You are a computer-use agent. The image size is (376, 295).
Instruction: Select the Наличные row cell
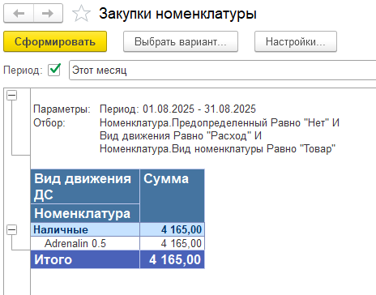pos(85,229)
